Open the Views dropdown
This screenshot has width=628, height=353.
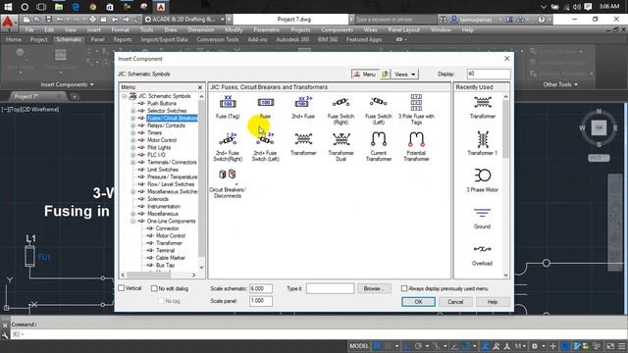(x=404, y=75)
